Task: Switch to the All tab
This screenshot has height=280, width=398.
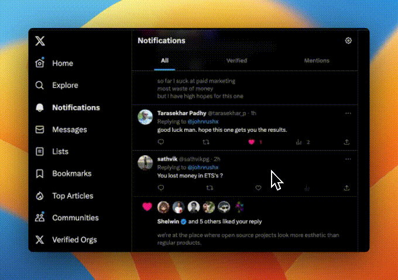Action: pos(164,60)
